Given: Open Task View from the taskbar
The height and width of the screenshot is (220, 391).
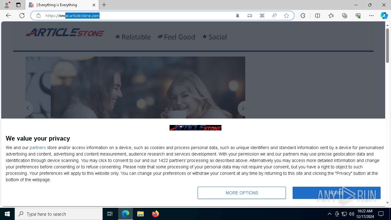Looking at the screenshot, I should coord(110,214).
